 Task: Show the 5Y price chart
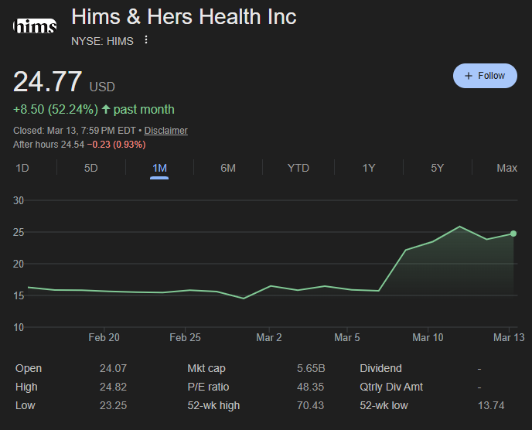438,168
